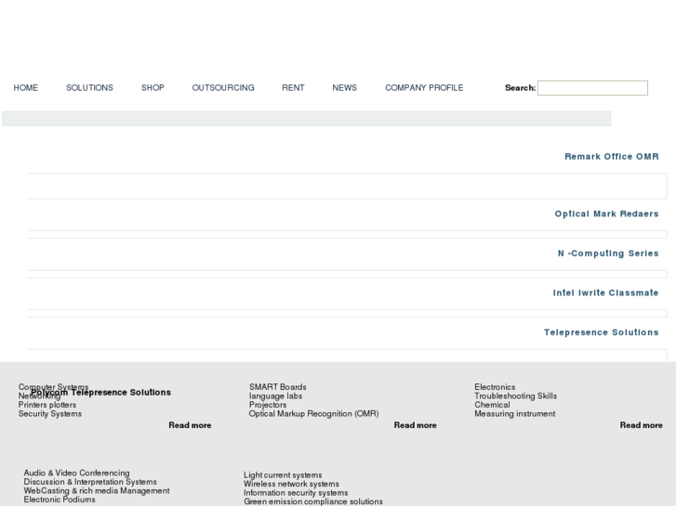Image resolution: width=676 pixels, height=506 pixels.
Task: Select the Wireless network systems entry
Action: click(291, 484)
